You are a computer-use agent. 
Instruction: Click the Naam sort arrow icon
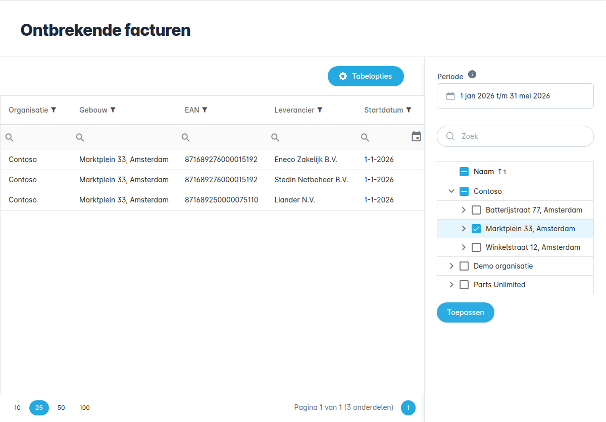(500, 172)
